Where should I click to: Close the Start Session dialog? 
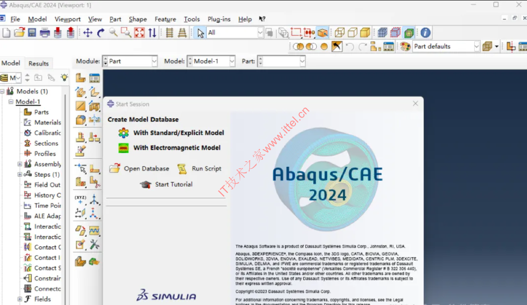pos(415,103)
